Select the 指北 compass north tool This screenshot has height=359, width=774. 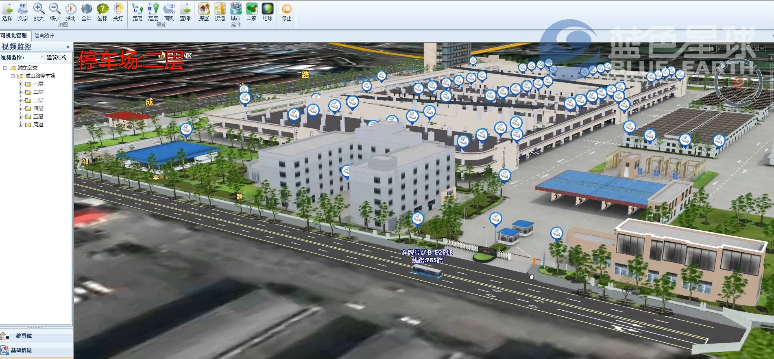[x=71, y=11]
